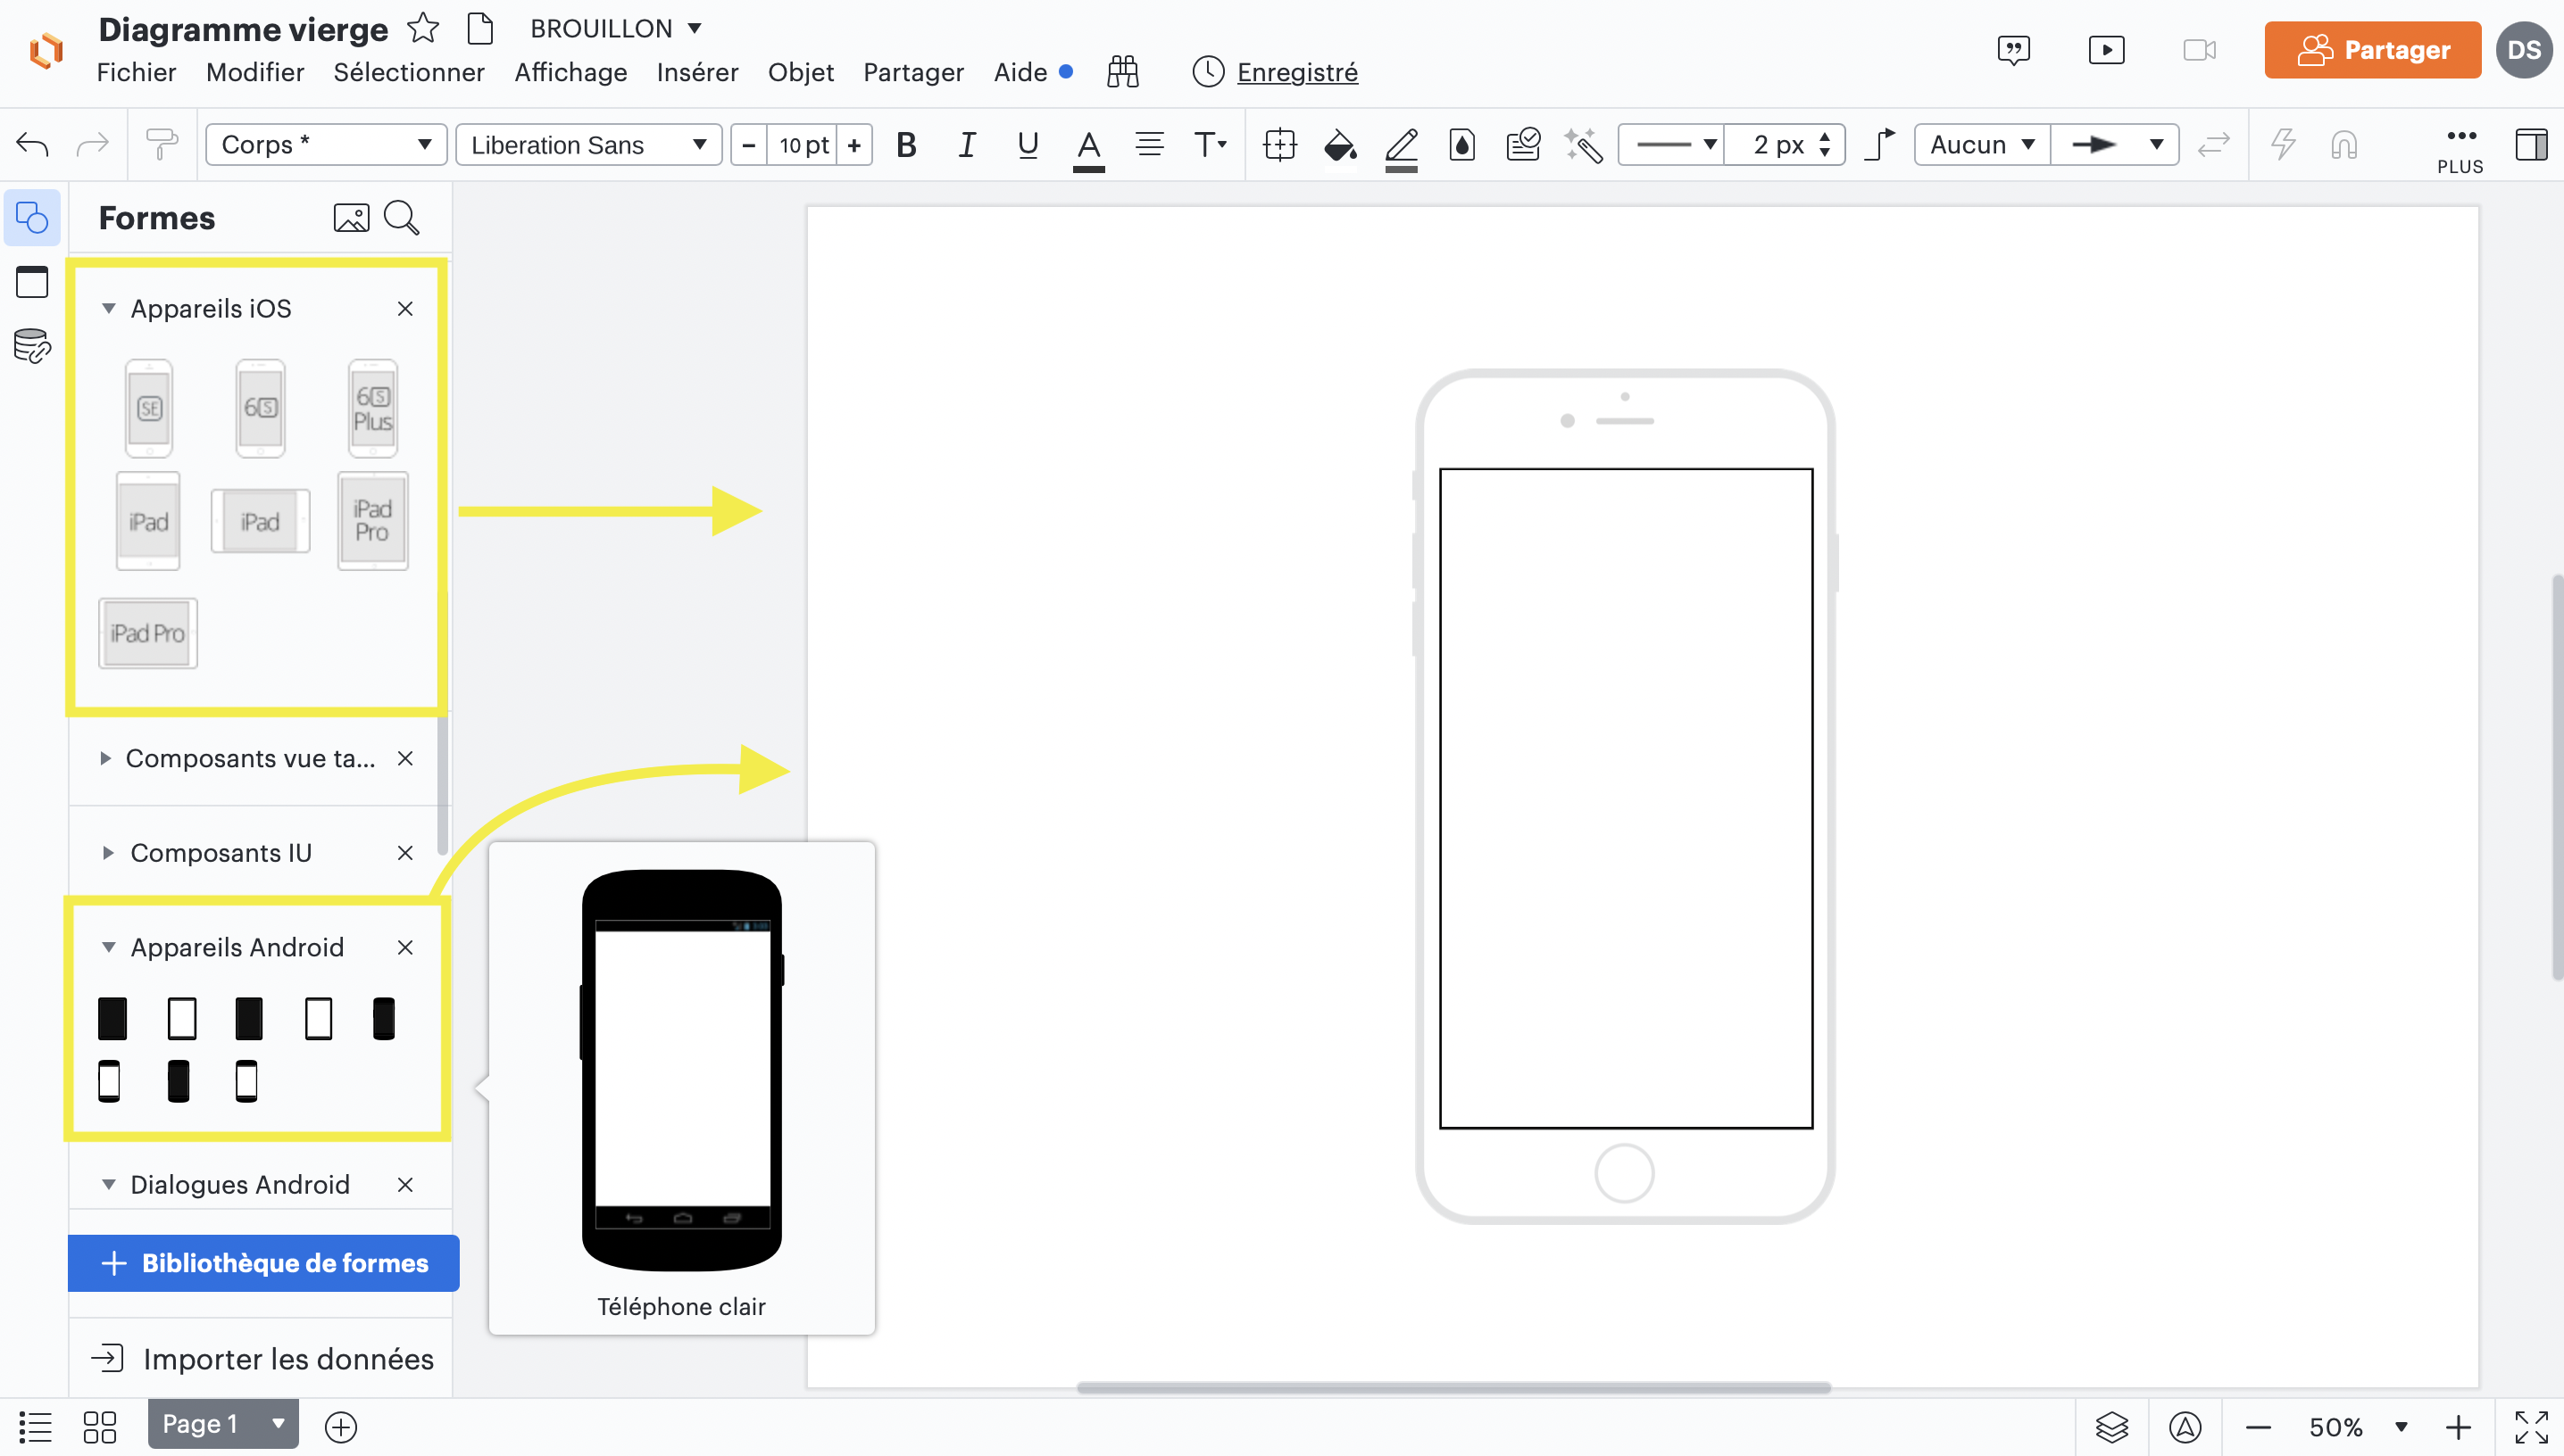Select the iPhone 6S Plus shape
This screenshot has height=1456, width=2564.
click(x=373, y=408)
